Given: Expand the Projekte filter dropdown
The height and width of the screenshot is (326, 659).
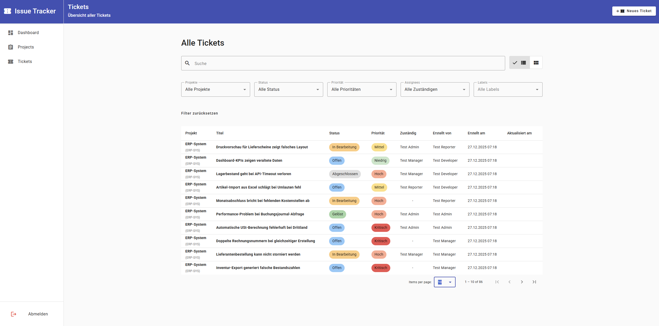Looking at the screenshot, I should (216, 89).
